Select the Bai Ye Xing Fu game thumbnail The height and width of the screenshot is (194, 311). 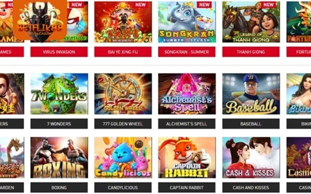click(123, 22)
